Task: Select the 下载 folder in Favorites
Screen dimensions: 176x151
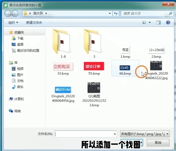Action: pos(20,38)
